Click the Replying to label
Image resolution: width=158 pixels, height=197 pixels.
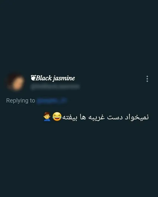[x=21, y=101]
